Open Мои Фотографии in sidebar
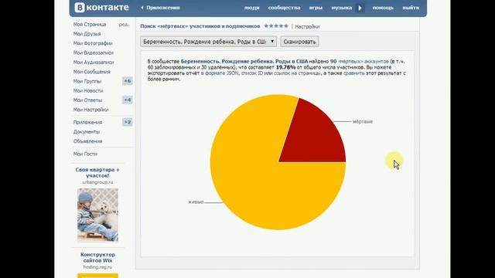 click(x=93, y=43)
